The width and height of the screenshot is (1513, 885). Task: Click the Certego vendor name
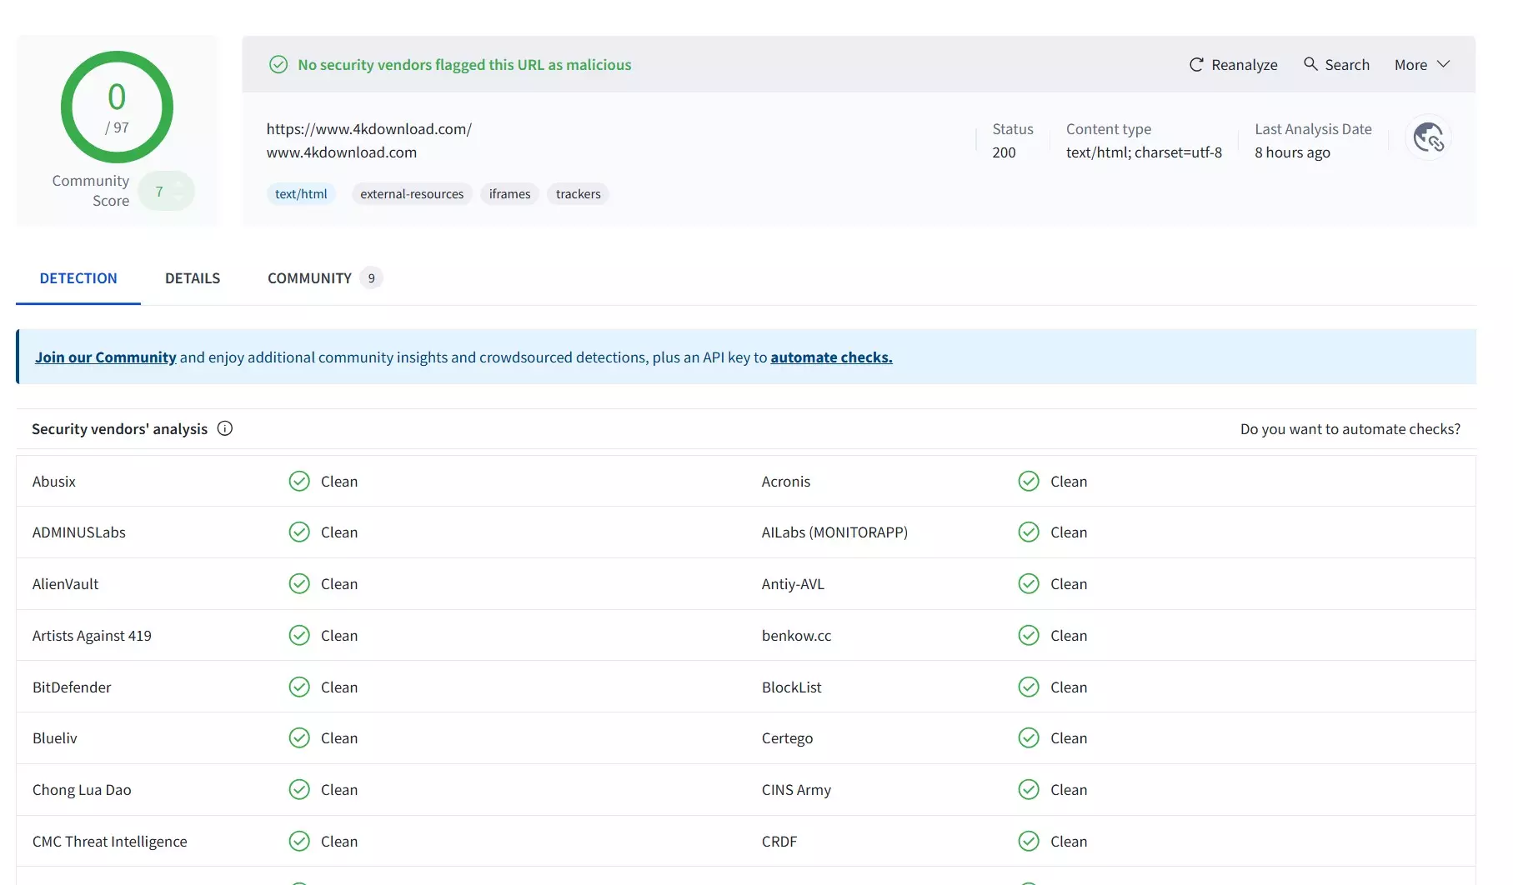[787, 737]
